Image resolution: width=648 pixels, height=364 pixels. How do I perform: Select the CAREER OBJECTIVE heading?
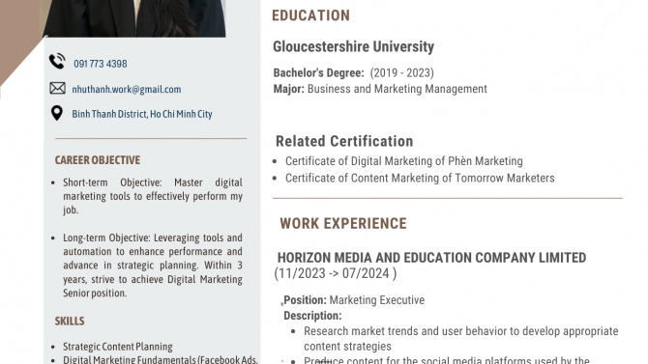point(98,160)
